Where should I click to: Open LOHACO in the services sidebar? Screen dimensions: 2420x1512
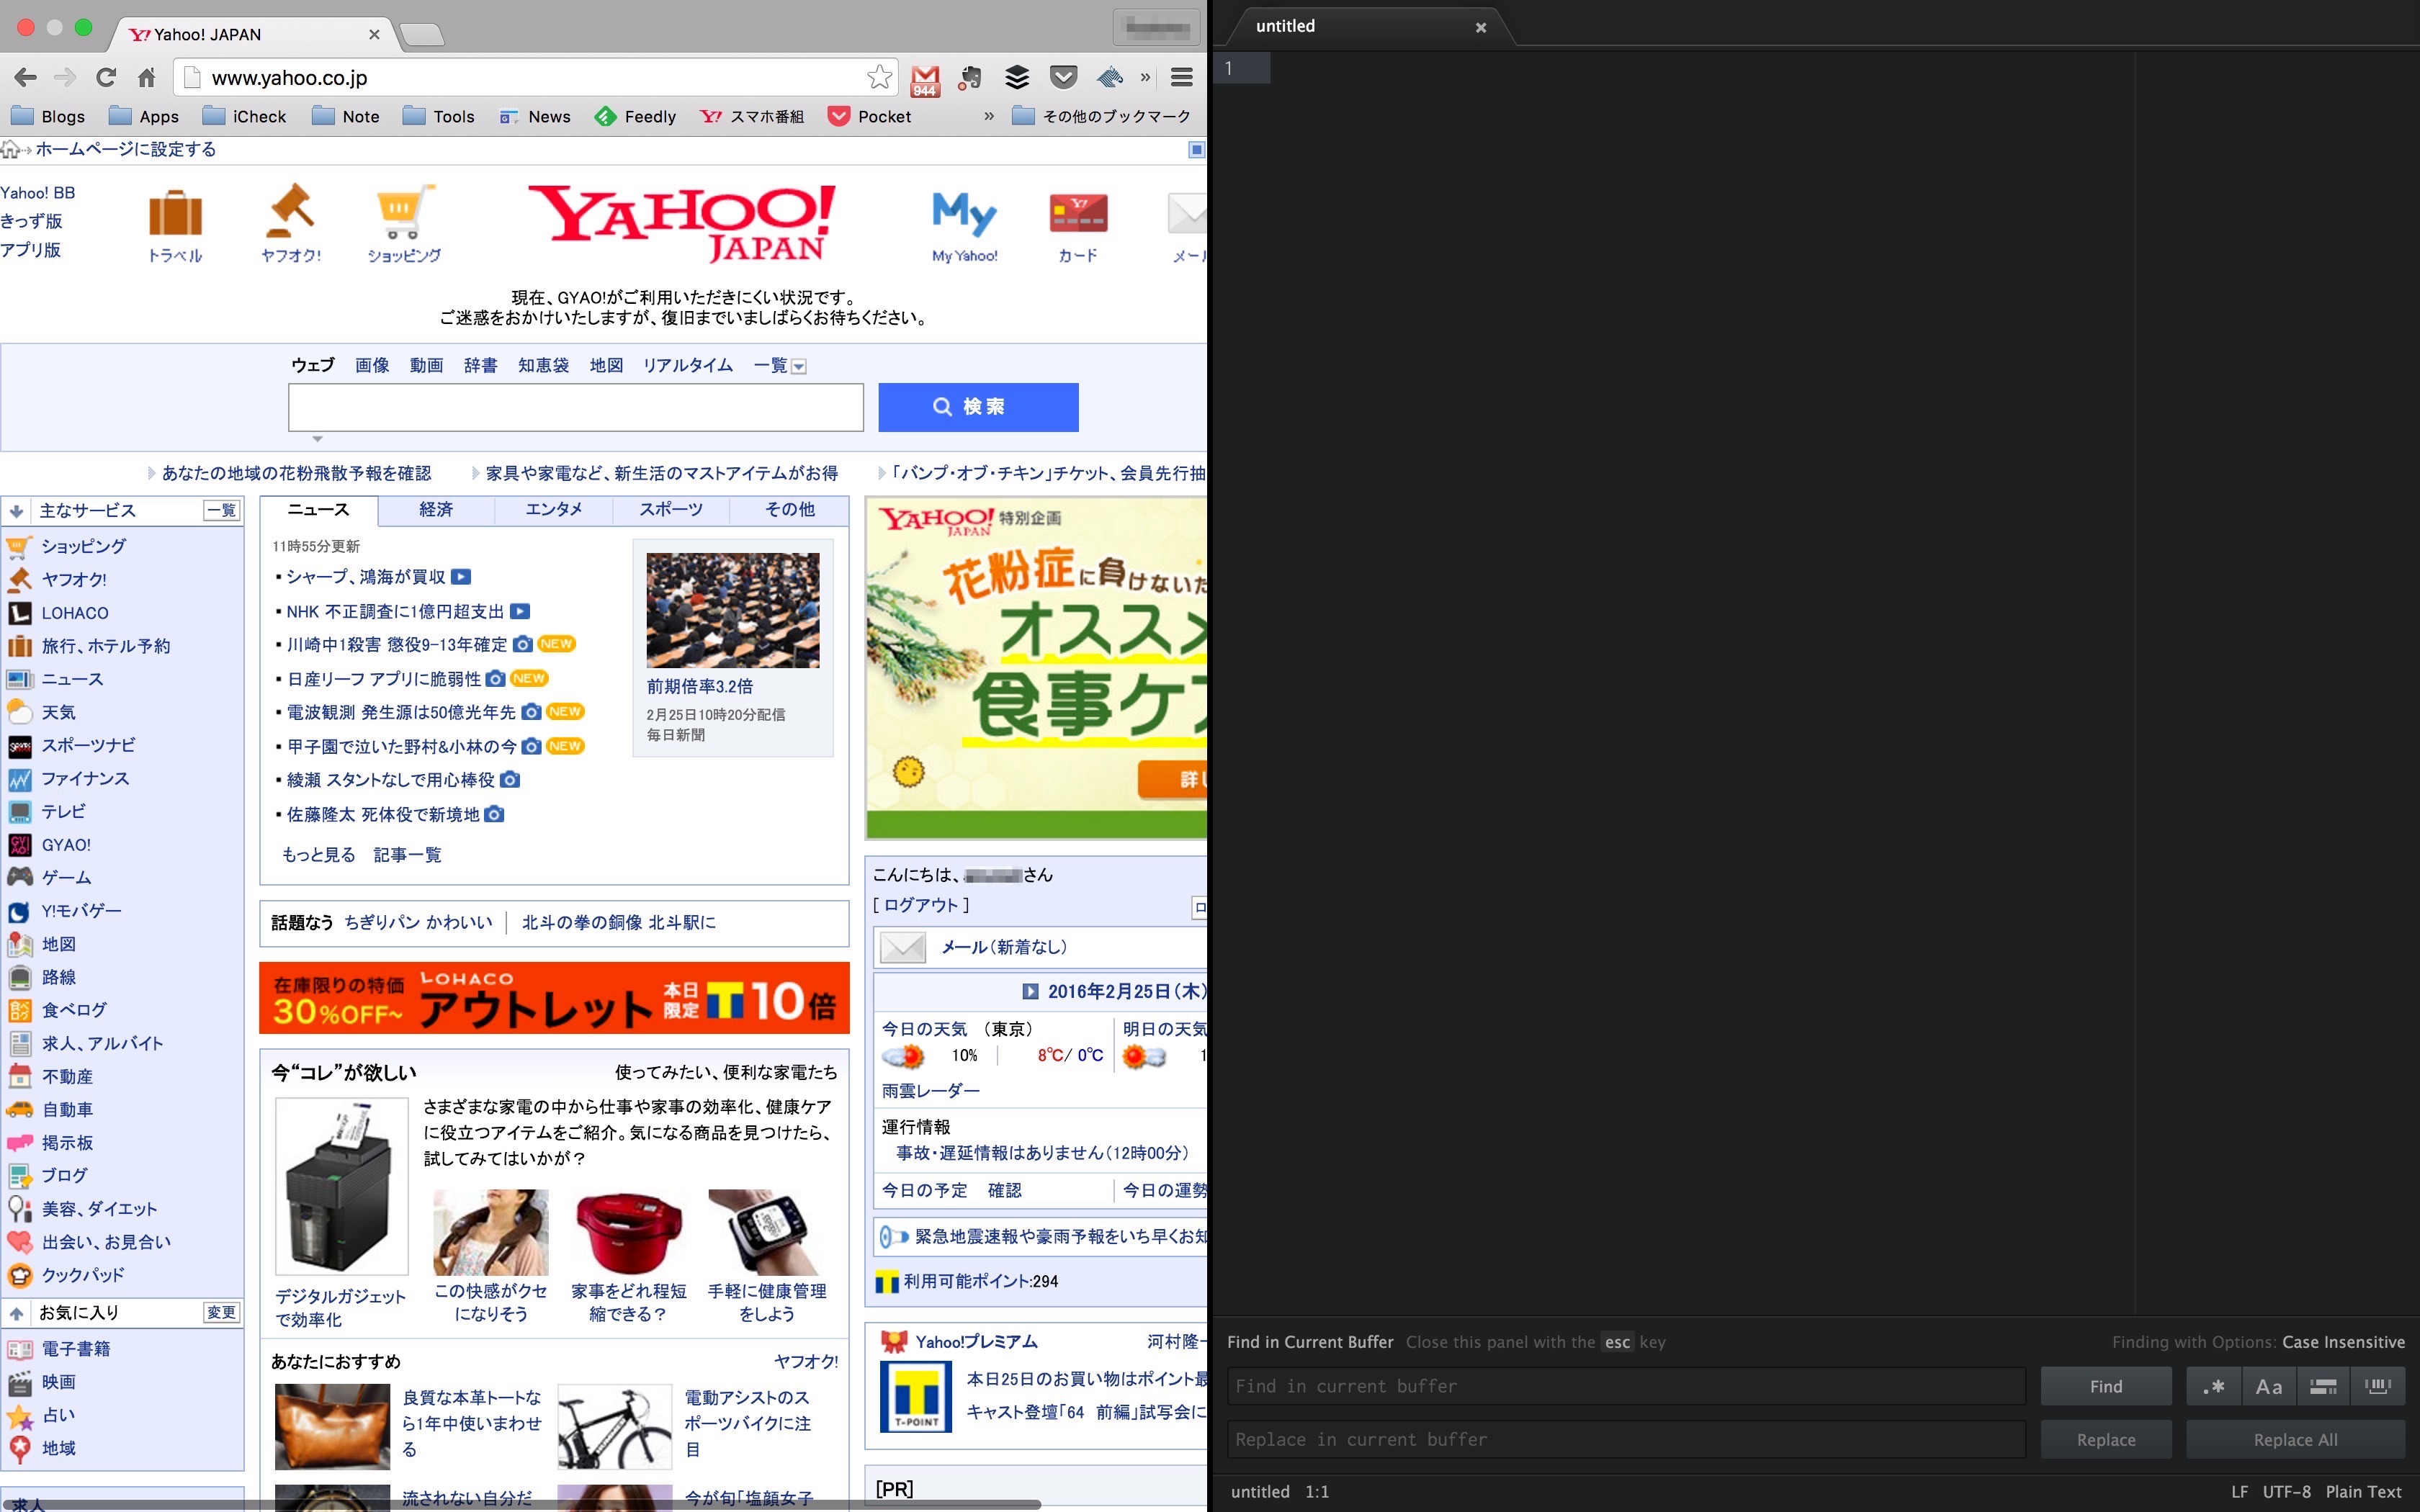point(75,613)
